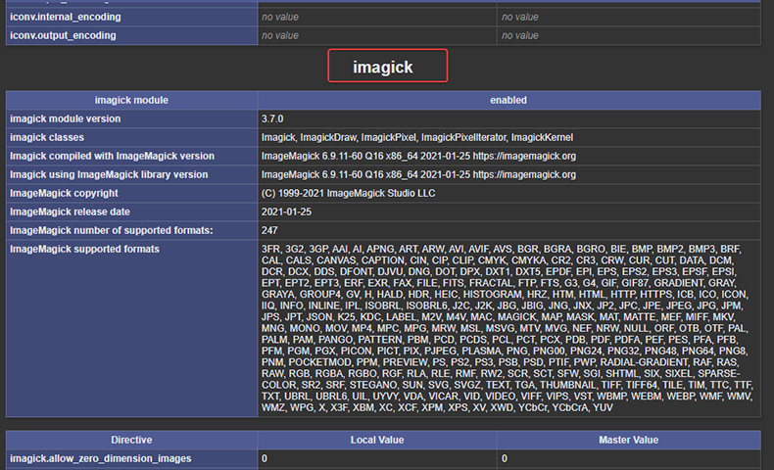Click the supported formats count 247
This screenshot has height=470, width=774.
tap(270, 230)
